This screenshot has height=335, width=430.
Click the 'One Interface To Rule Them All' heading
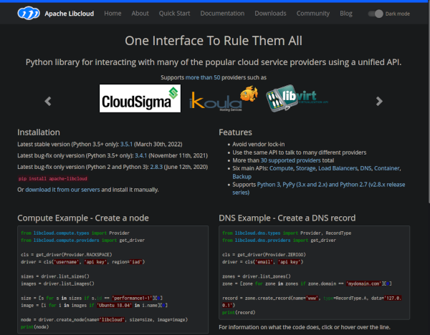[x=214, y=41]
